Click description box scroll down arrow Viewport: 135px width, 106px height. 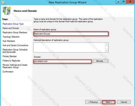(107, 50)
